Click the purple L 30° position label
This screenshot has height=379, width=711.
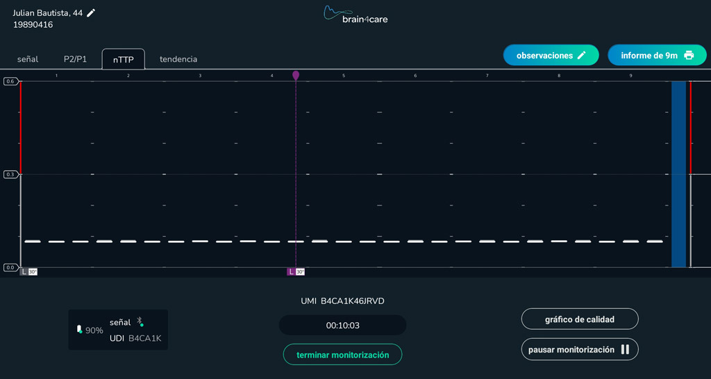(296, 272)
